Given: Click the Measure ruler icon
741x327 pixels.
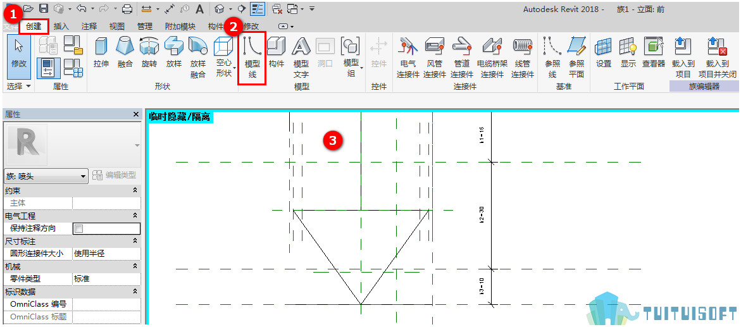Looking at the screenshot, I should (x=147, y=8).
